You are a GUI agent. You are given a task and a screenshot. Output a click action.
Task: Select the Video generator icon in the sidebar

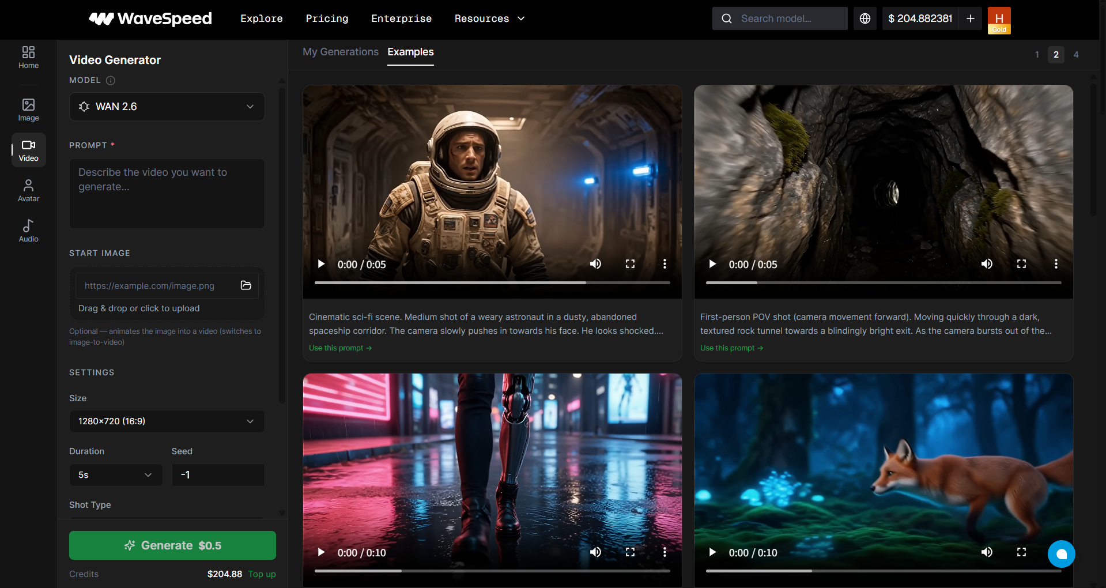28,149
